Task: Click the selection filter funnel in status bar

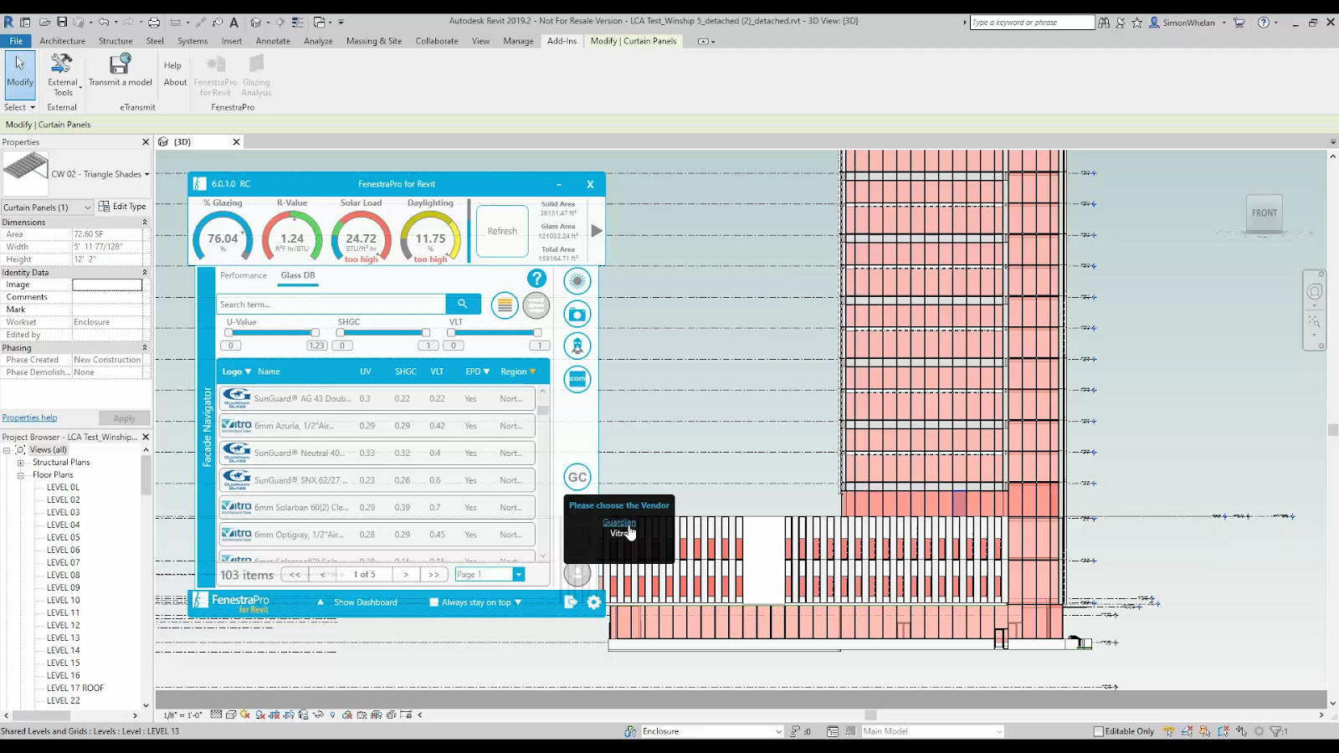Action: pyautogui.click(x=1276, y=731)
